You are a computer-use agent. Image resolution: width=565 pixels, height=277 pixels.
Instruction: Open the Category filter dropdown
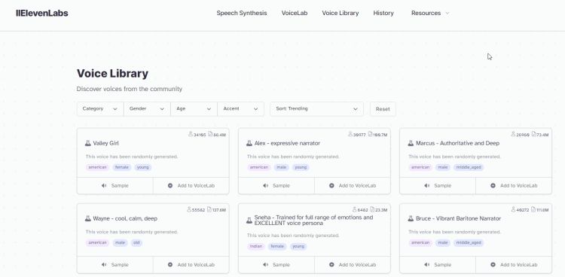[x=100, y=109]
